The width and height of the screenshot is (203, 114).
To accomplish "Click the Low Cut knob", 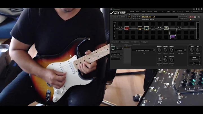I will (165, 50).
